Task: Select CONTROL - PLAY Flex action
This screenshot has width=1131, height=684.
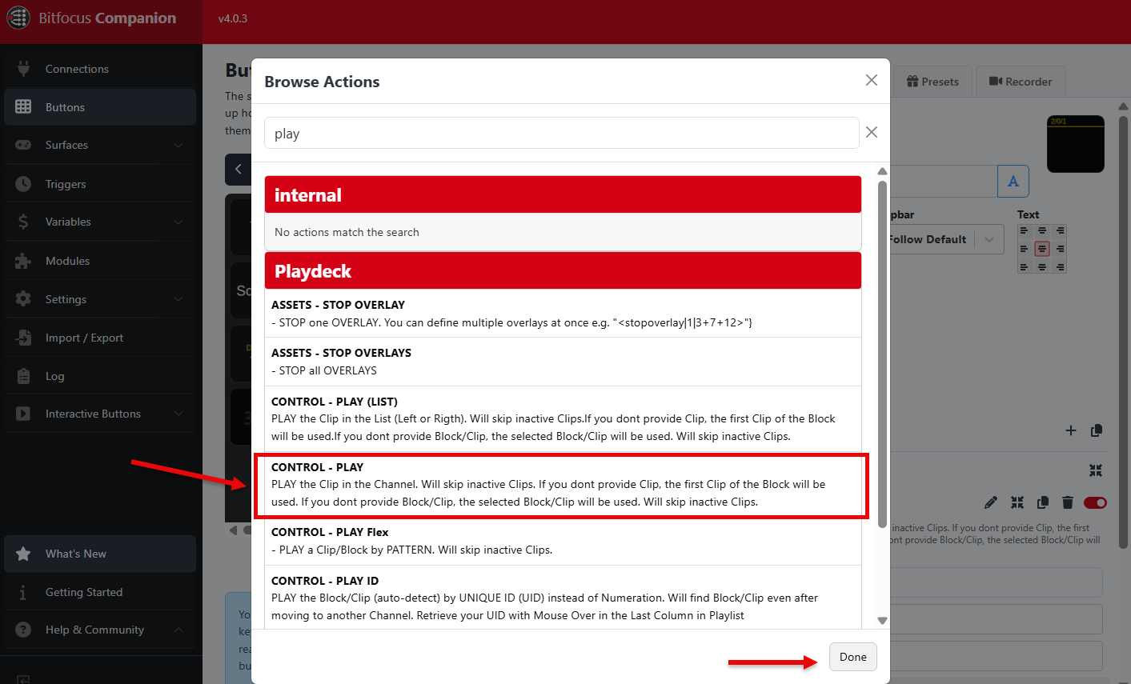Action: [563, 541]
